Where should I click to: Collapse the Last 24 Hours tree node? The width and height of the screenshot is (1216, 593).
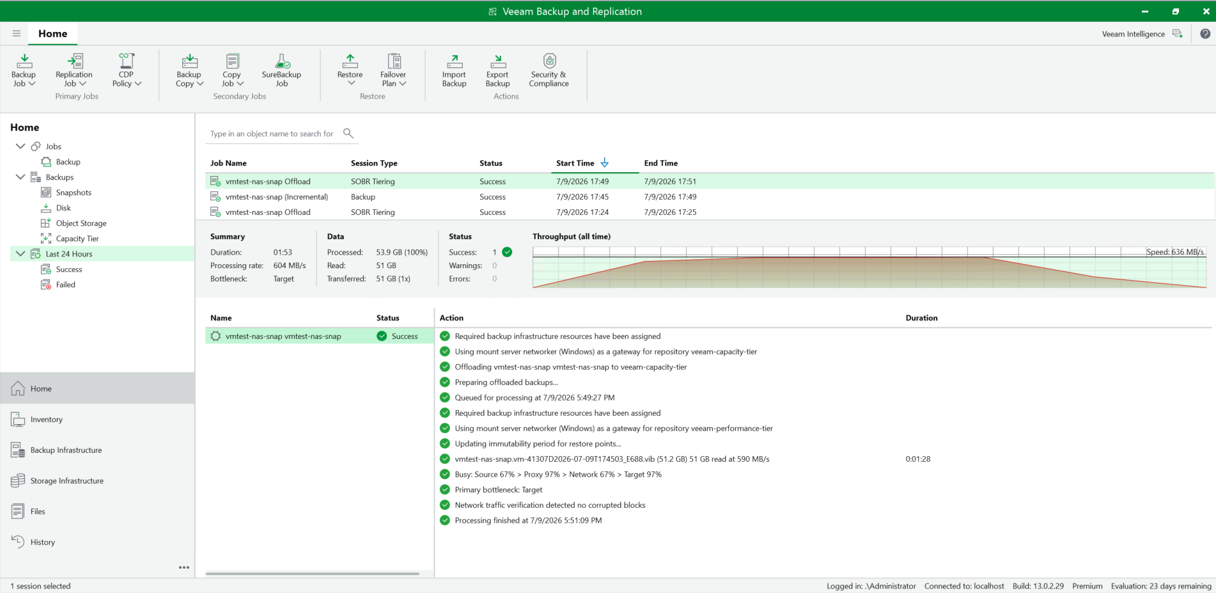[20, 254]
